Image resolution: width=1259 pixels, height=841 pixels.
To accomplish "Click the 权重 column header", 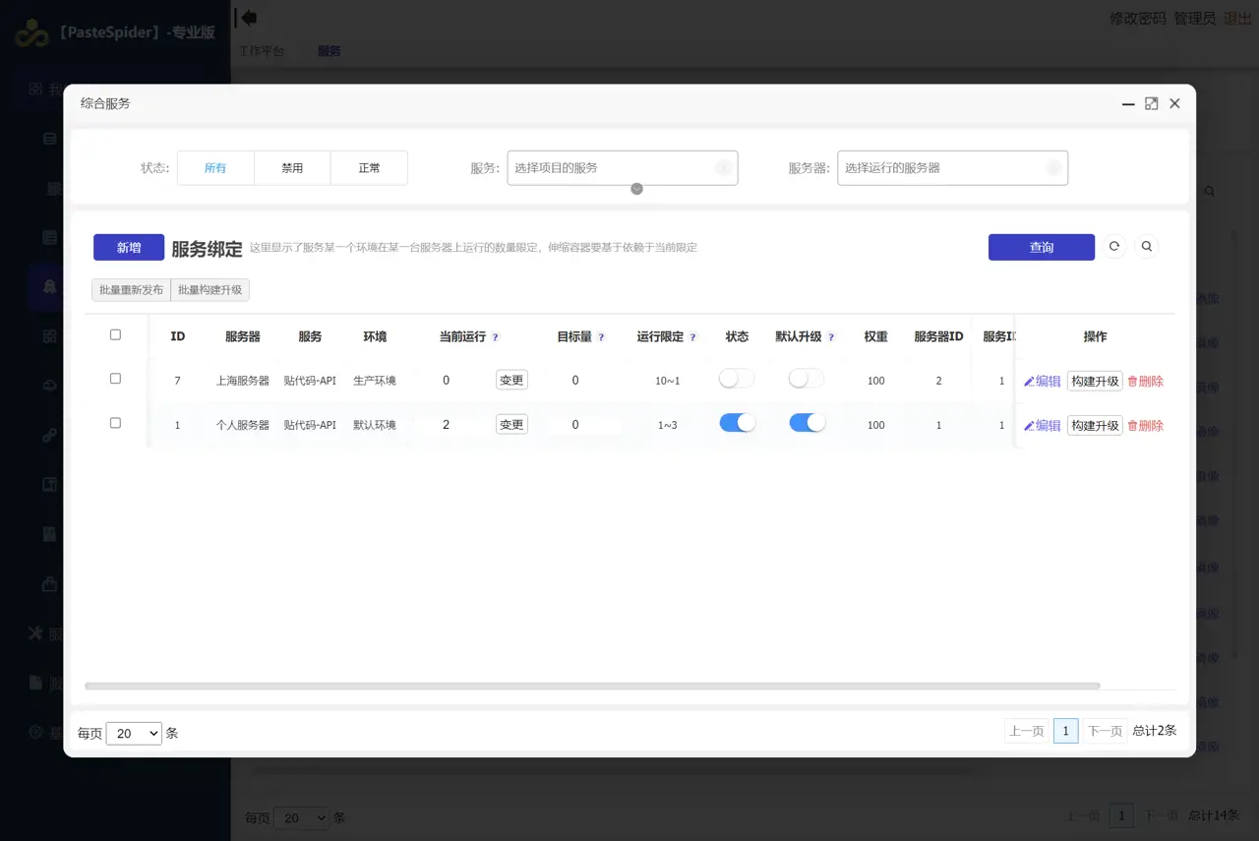I will coord(876,336).
